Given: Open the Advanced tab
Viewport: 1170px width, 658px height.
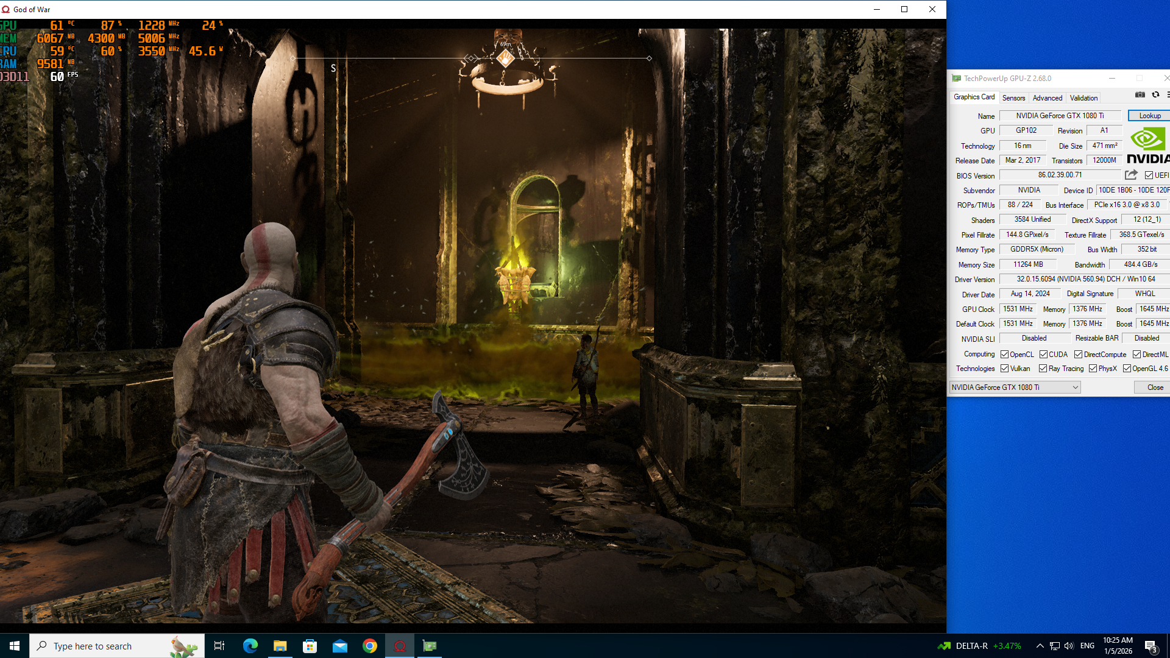Looking at the screenshot, I should pos(1047,98).
